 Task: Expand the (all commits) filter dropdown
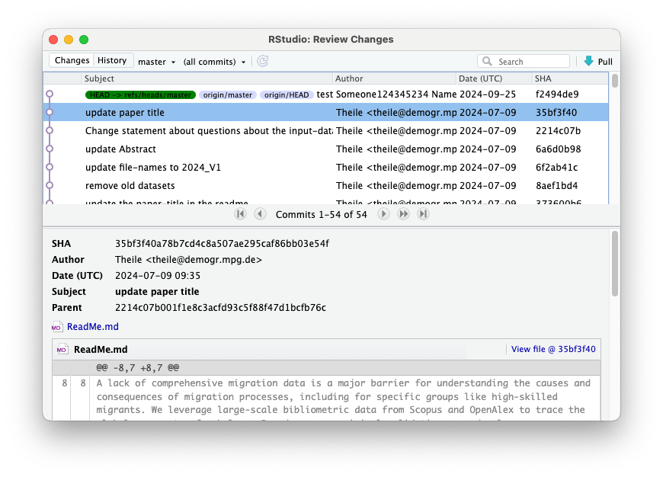215,62
